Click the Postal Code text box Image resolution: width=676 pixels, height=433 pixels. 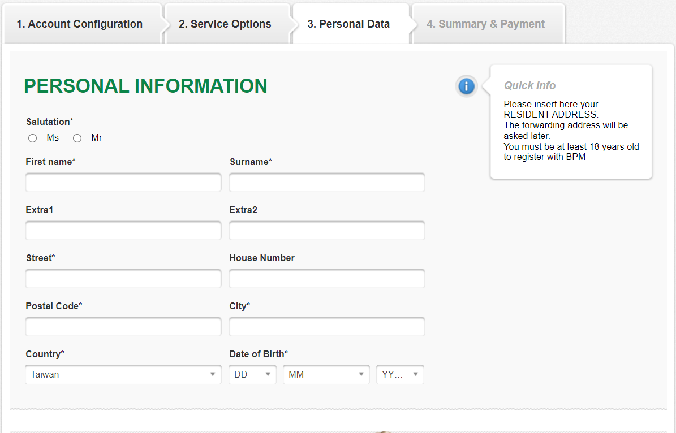coord(123,327)
